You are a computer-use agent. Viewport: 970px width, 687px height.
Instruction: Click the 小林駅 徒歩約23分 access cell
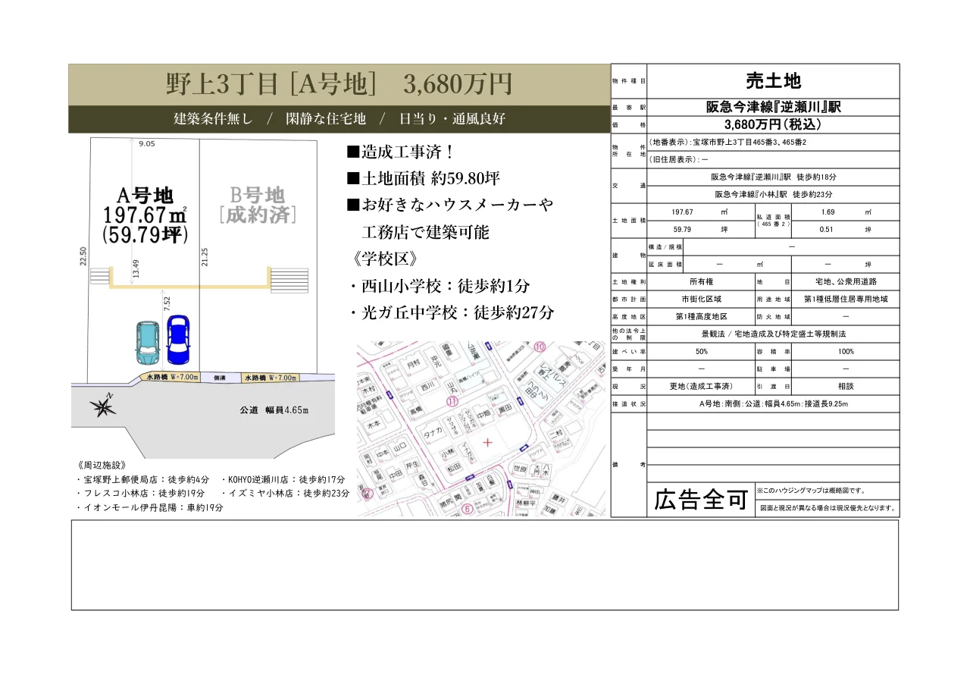tap(773, 194)
